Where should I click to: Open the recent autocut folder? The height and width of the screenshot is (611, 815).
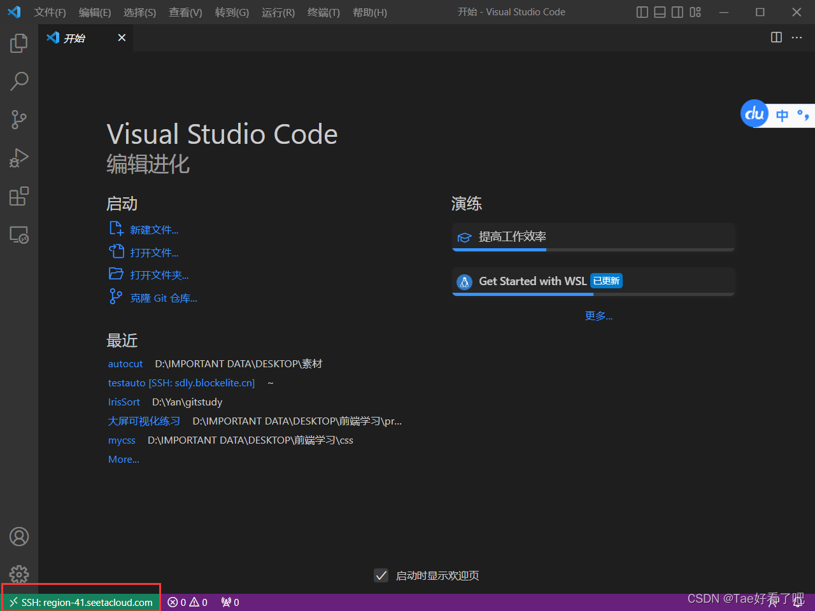125,363
